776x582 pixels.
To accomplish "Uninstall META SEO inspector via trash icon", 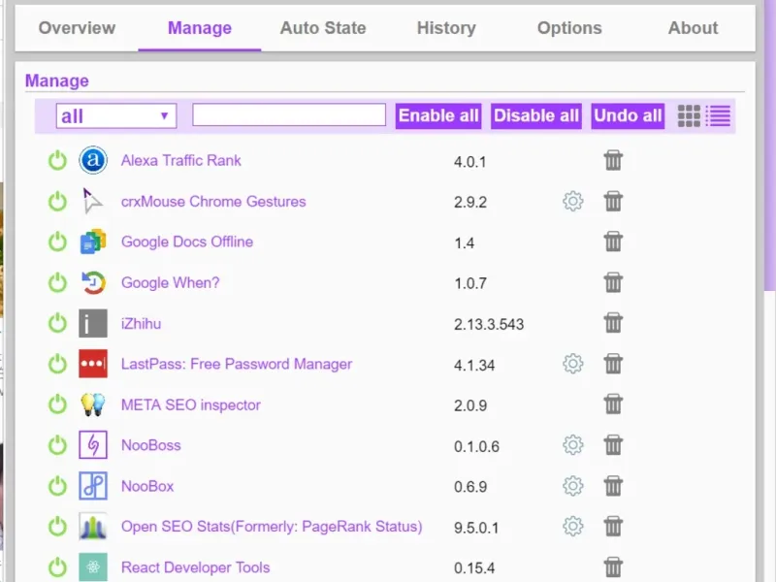I will click(613, 404).
